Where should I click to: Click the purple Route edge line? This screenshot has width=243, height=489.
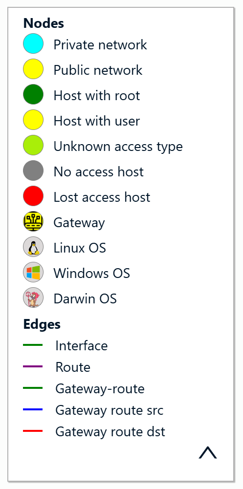[33, 366]
